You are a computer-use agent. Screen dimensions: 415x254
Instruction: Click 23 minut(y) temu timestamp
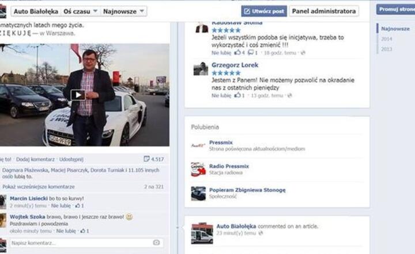tap(236, 233)
